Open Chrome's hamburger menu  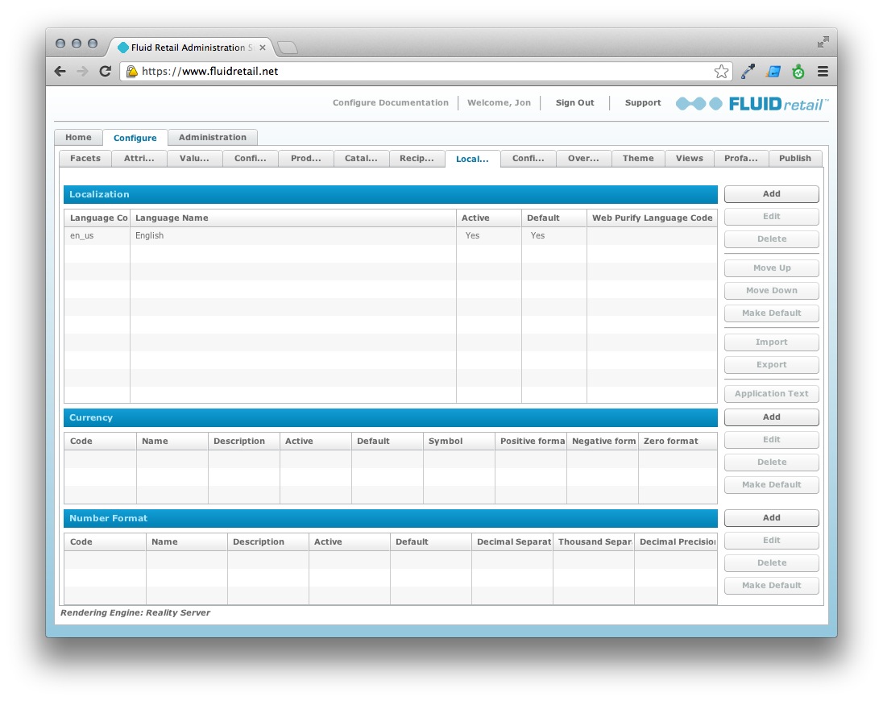point(823,71)
